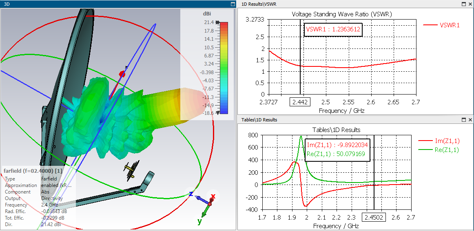Click the Voltage Standing Wave Ratio plot title

coord(343,14)
